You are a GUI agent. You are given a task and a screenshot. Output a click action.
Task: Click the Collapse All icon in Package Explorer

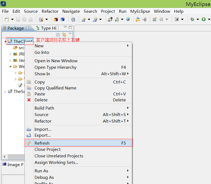point(58,35)
